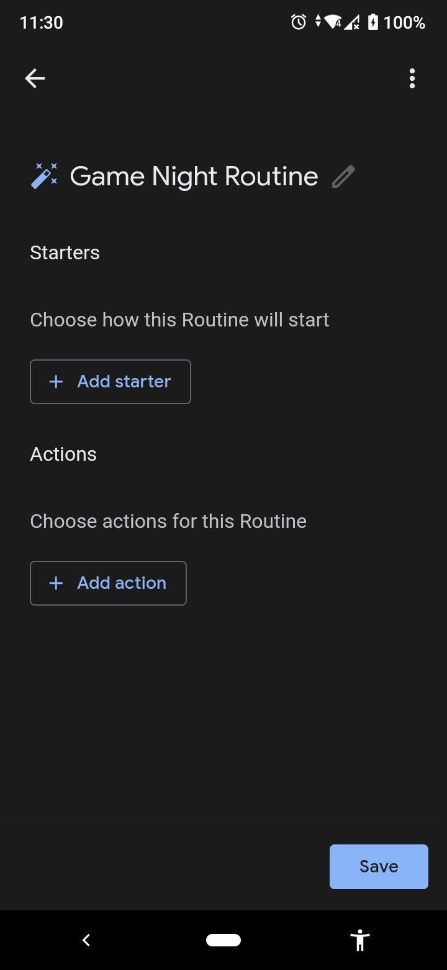Viewport: 447px width, 970px height.
Task: Tap the cellular signal status icon
Action: click(352, 23)
